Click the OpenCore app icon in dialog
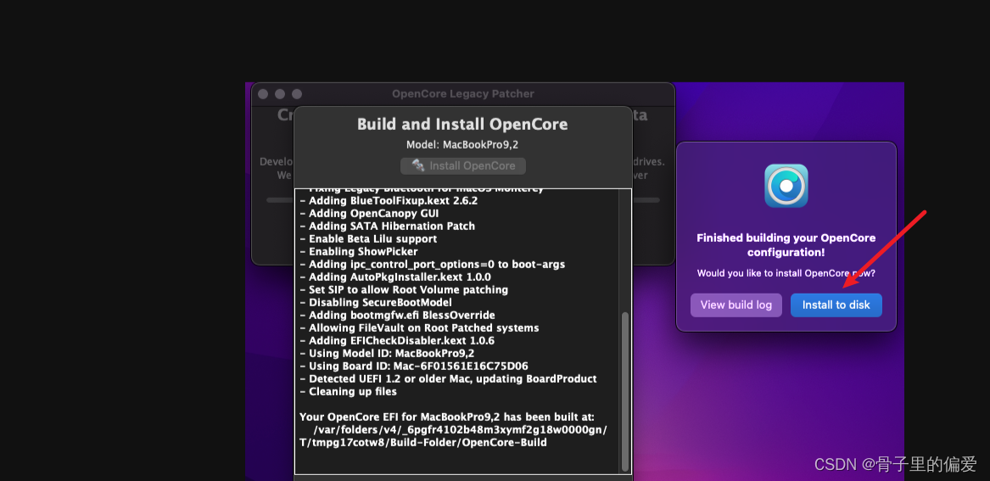990x481 pixels. pos(786,186)
